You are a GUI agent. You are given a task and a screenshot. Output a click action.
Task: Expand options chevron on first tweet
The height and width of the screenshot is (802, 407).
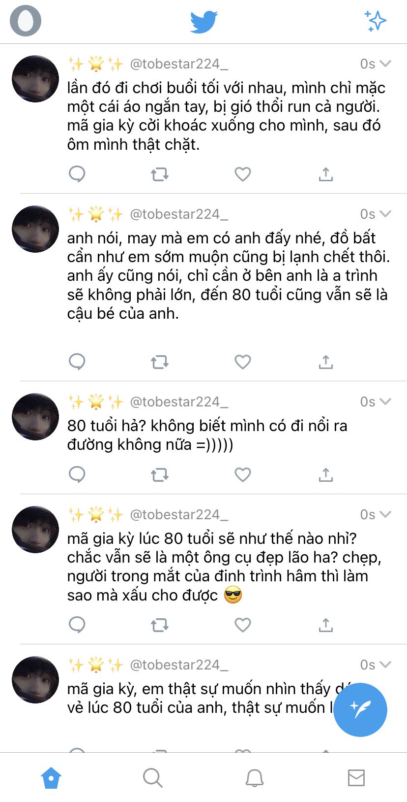coord(385,64)
